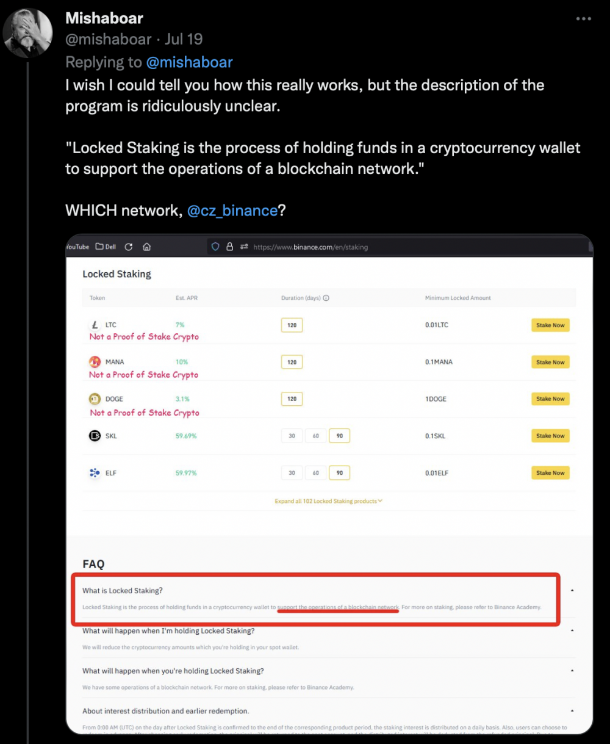
Task: Collapse the What is Locked Staking FAQ
Action: tap(572, 591)
